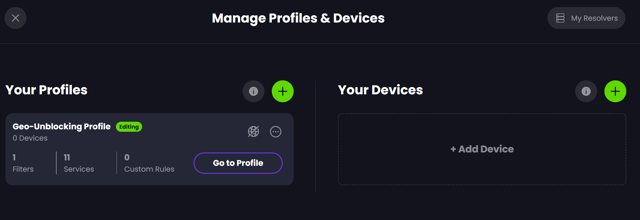Viewport: 640px width, 220px height.
Task: Click the Your Devices heading
Action: pyautogui.click(x=380, y=90)
